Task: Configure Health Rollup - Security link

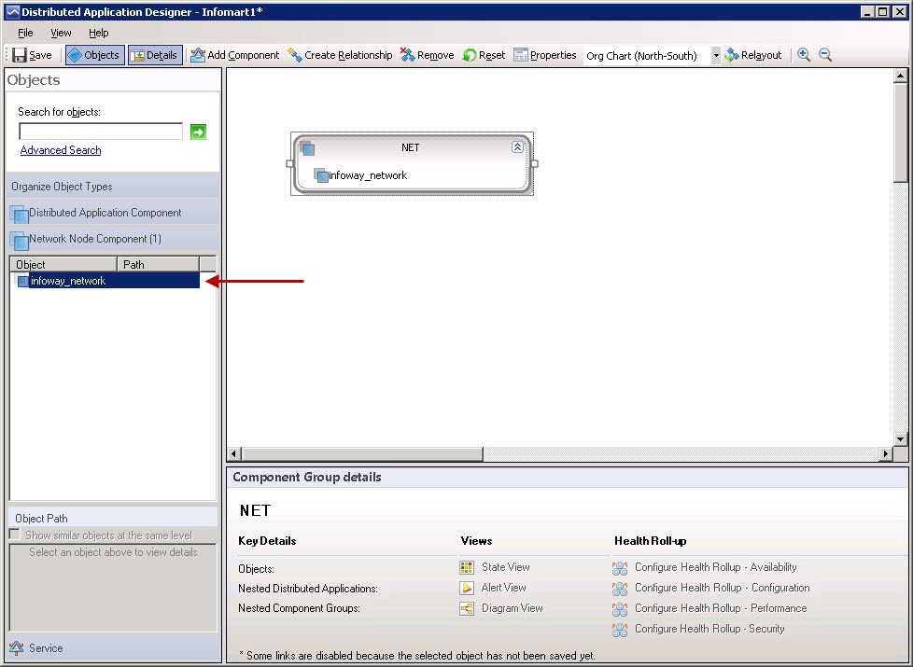Action: tap(709, 629)
